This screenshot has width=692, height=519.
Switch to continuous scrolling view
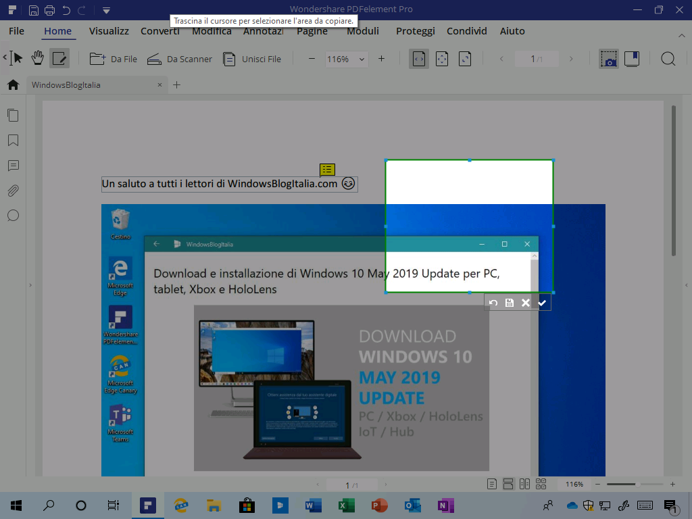508,484
